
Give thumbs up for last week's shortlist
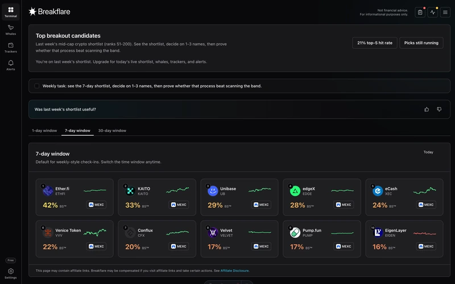tap(426, 109)
